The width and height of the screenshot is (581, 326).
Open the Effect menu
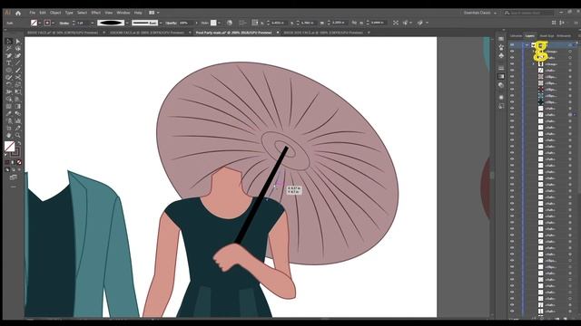95,13
